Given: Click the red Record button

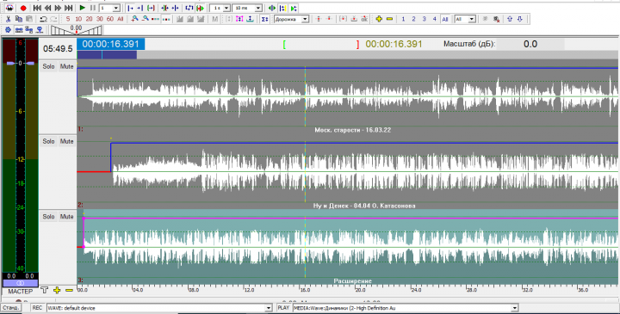Looking at the screenshot, I should [x=23, y=8].
